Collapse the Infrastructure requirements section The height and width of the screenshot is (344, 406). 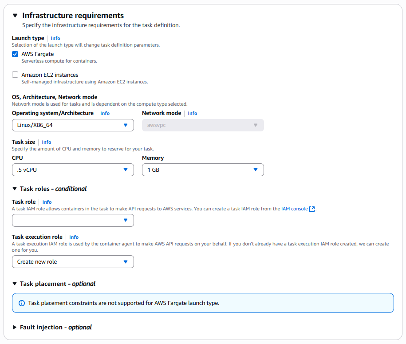click(15, 16)
